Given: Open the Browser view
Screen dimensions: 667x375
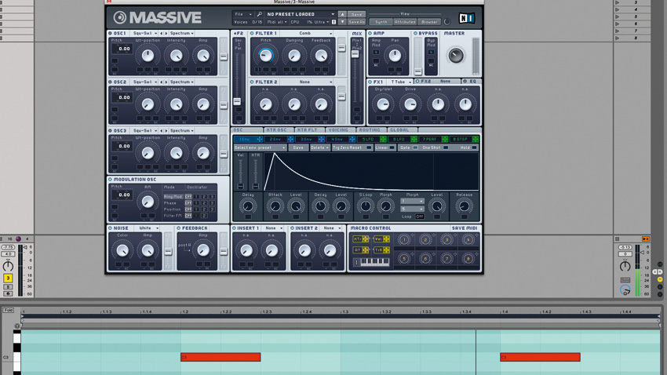Looking at the screenshot, I should [429, 22].
